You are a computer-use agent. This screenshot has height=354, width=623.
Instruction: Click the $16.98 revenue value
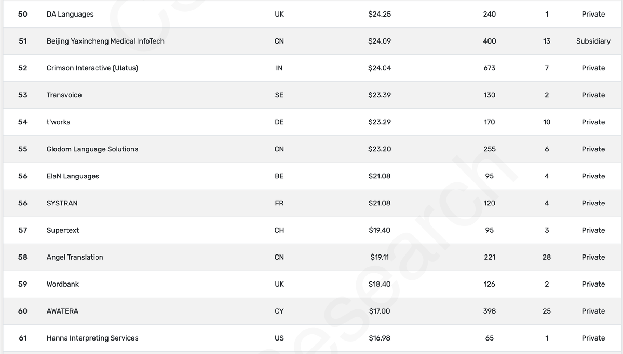point(380,338)
